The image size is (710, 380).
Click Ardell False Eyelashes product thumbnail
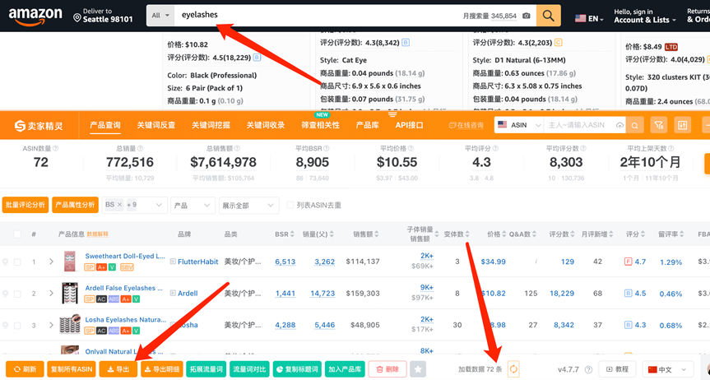[x=70, y=294]
